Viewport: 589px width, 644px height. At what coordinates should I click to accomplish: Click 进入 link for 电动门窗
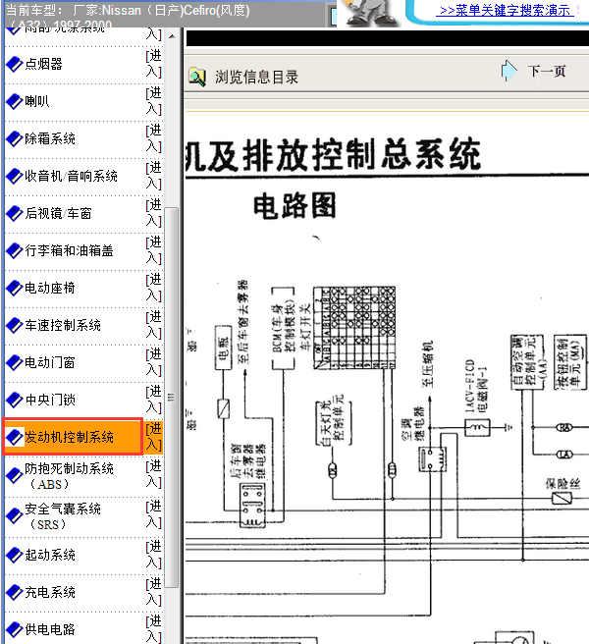154,362
